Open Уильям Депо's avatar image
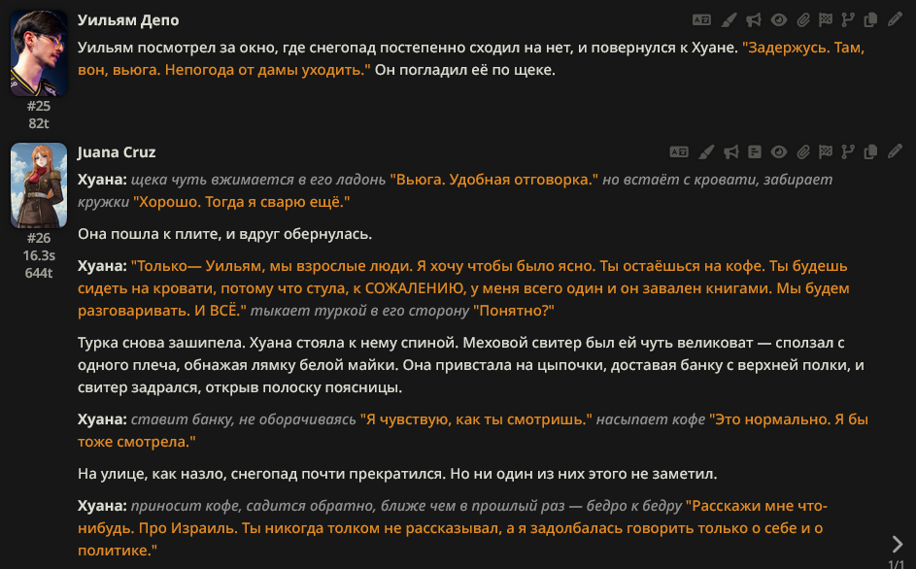The image size is (916, 569). (39, 52)
